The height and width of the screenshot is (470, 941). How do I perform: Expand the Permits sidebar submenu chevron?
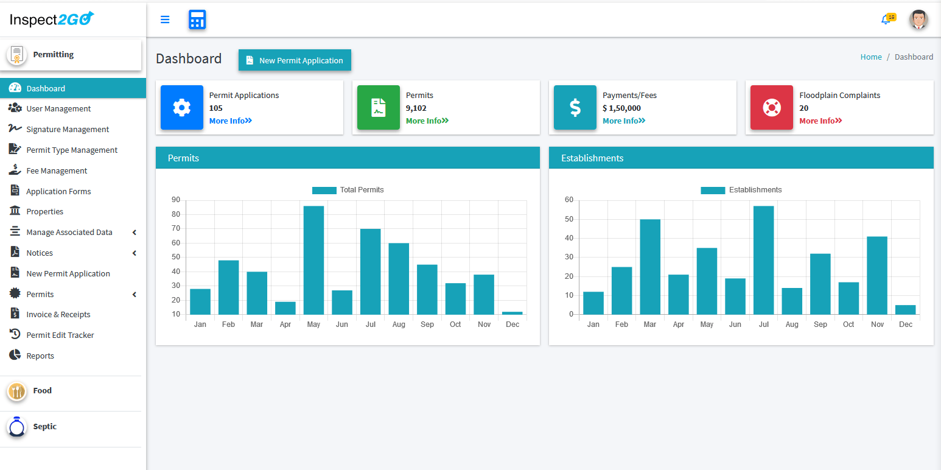click(x=135, y=295)
